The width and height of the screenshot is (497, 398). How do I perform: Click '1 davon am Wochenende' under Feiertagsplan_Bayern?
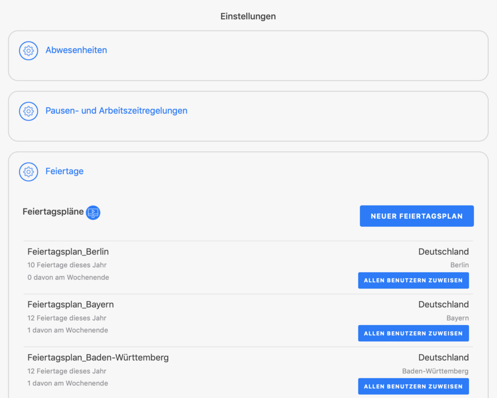(x=68, y=330)
